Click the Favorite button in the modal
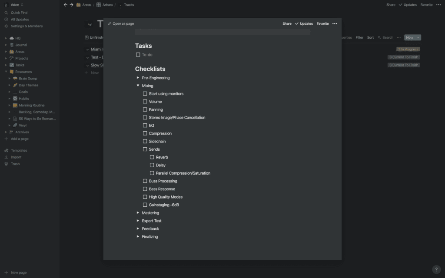445x278 pixels. [323, 23]
